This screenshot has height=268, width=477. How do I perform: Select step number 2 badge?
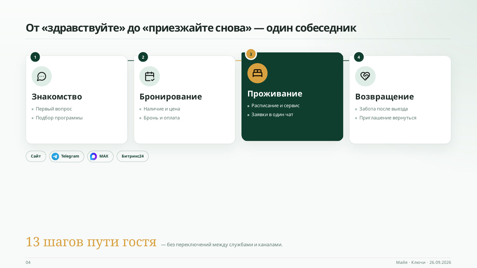143,57
